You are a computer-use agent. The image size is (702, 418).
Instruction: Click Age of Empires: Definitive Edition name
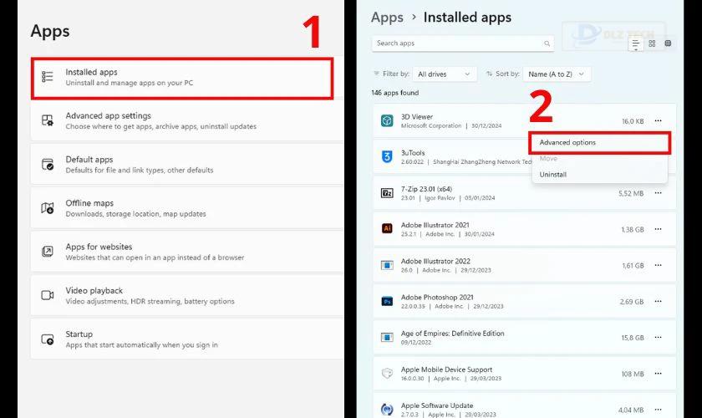pos(453,334)
